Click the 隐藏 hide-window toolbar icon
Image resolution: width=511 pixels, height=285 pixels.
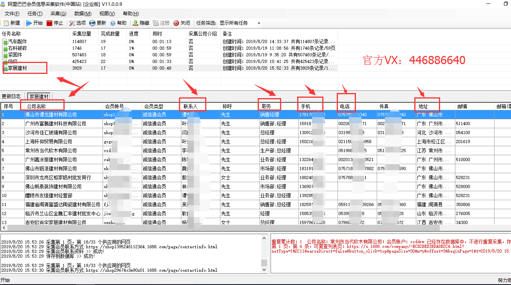pyautogui.click(x=135, y=23)
